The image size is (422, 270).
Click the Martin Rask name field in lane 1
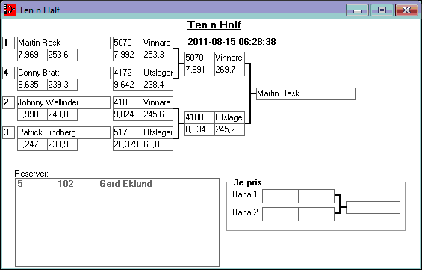[63, 43]
